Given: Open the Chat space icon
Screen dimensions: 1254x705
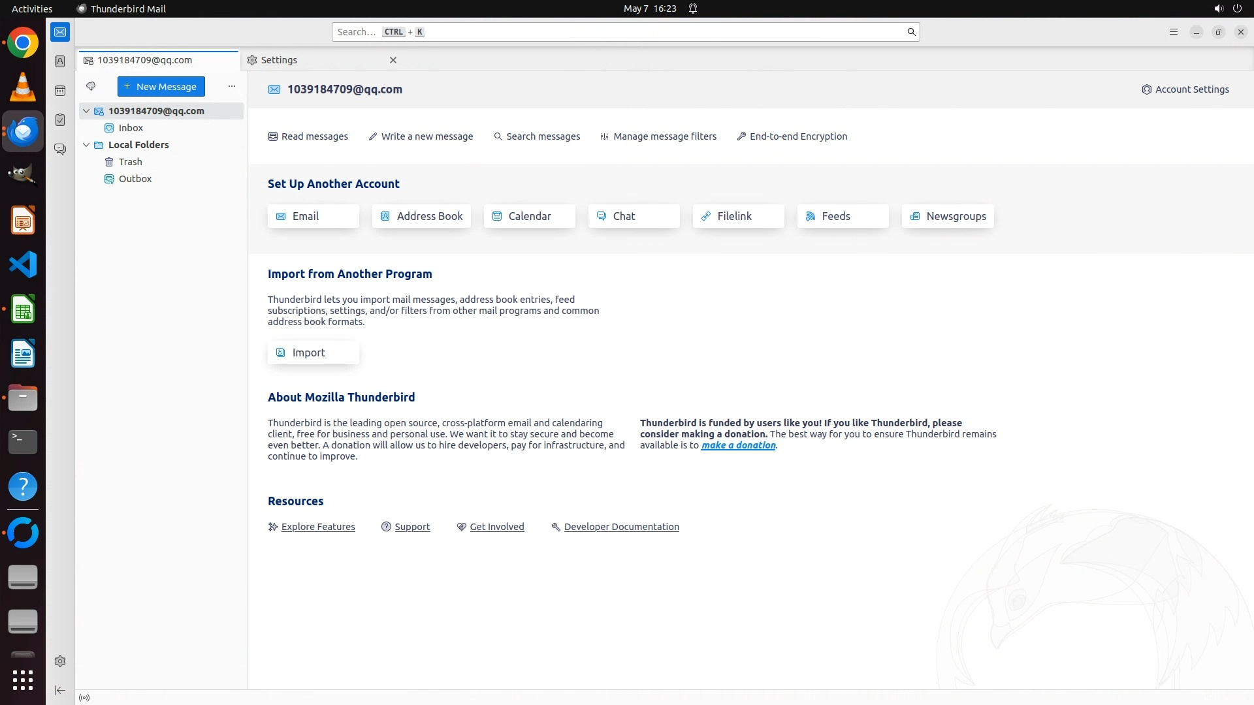Looking at the screenshot, I should tap(60, 149).
